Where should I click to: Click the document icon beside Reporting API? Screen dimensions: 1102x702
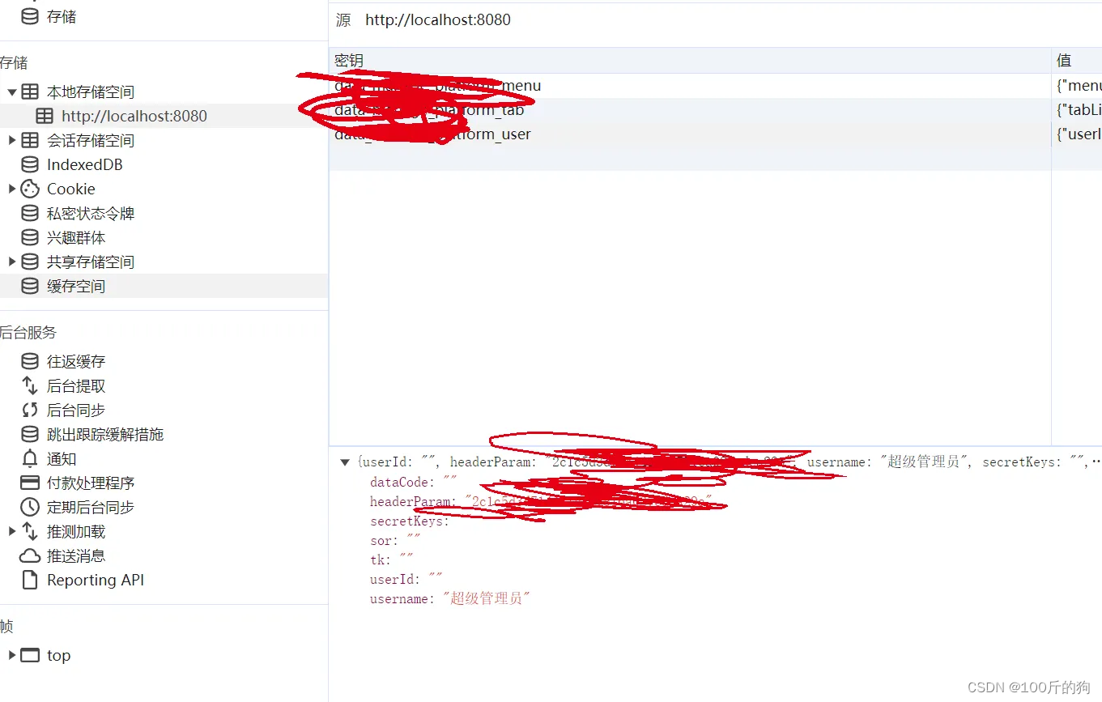pos(30,581)
